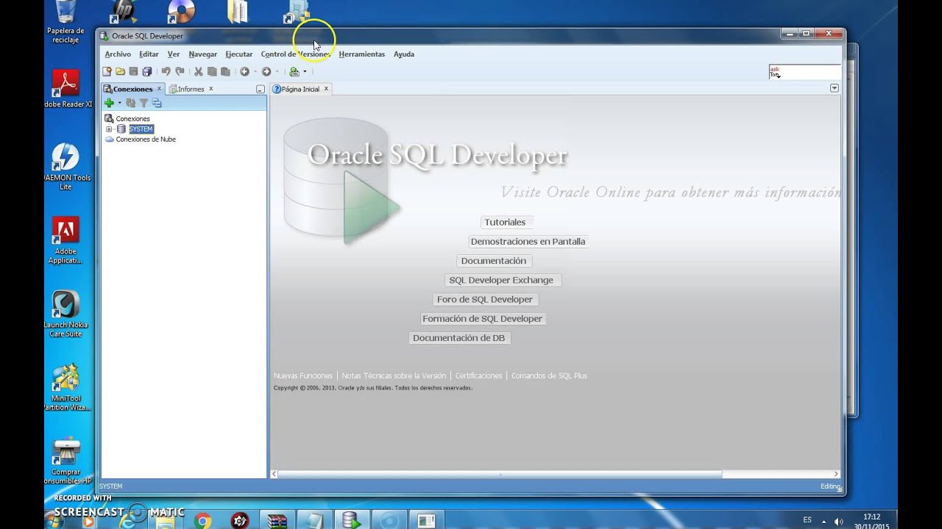Click the New file toolbar icon
Image resolution: width=942 pixels, height=529 pixels.
point(107,71)
